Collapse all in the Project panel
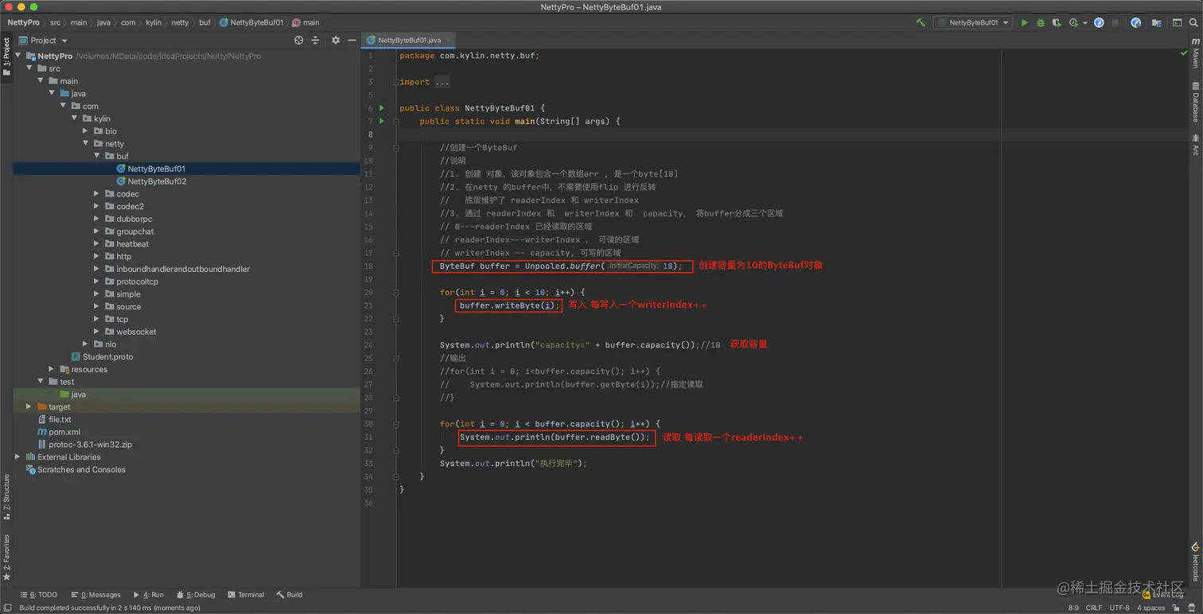The height and width of the screenshot is (614, 1203). 315,41
